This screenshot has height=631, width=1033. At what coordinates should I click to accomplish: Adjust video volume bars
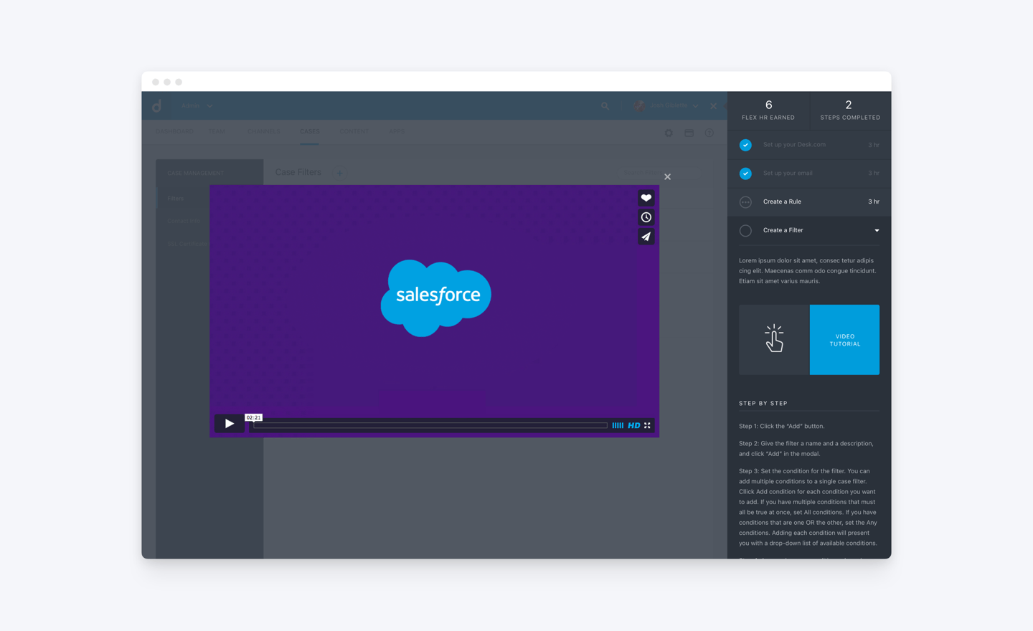tap(618, 425)
